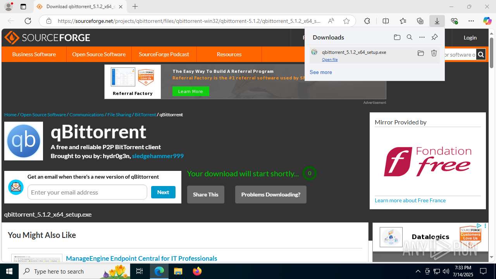Search downloads in the Downloads panel
496x279 pixels.
tap(410, 37)
